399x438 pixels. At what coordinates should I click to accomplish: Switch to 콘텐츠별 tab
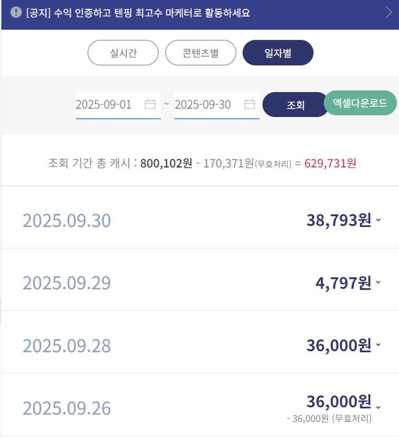click(x=201, y=53)
